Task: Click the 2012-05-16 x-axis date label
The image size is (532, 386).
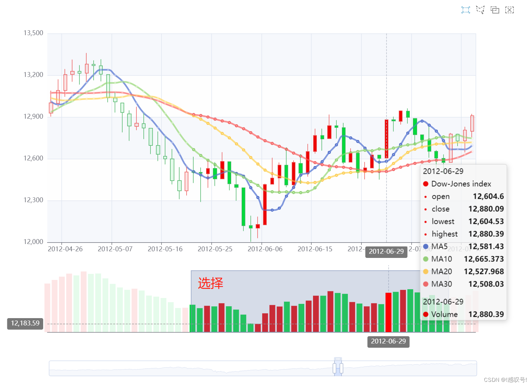Action: click(165, 249)
